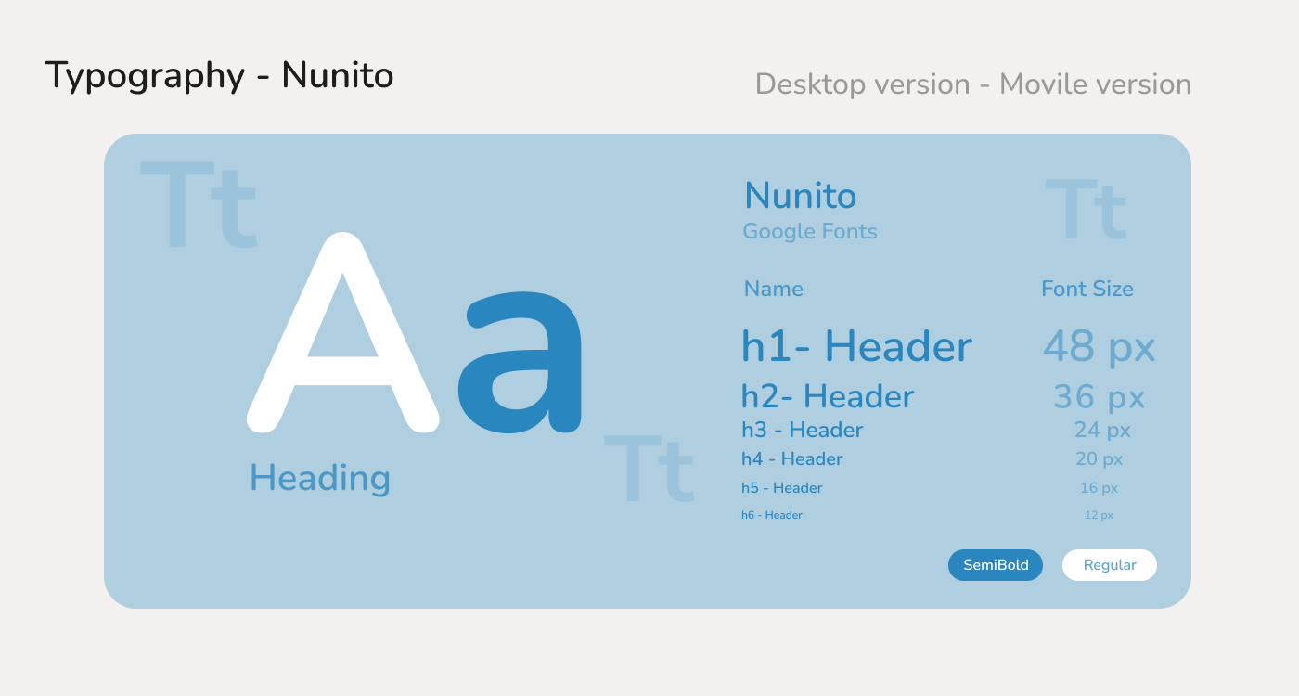Select the Regular weight pill
Image resolution: width=1299 pixels, height=696 pixels.
[x=1110, y=565]
